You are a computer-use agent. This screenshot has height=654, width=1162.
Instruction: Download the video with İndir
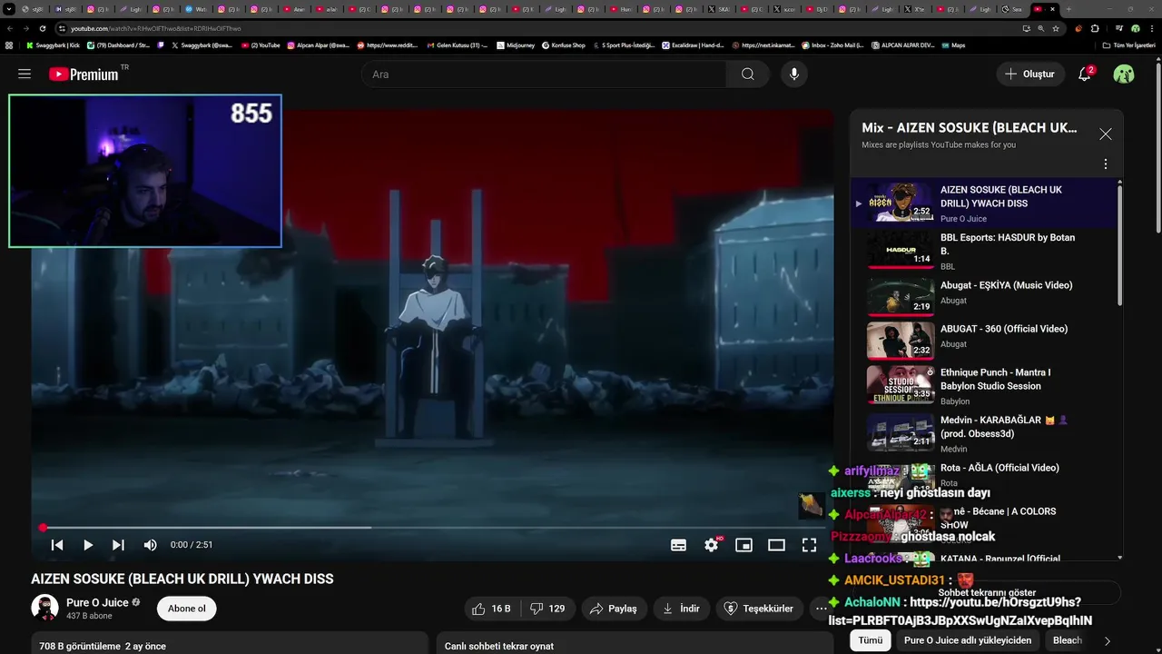pos(681,609)
